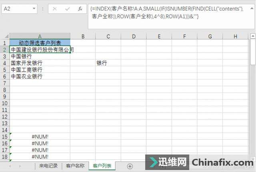The image size is (256, 172).
Task: Switch to the 客户名称 sheet tab
Action: (75, 166)
